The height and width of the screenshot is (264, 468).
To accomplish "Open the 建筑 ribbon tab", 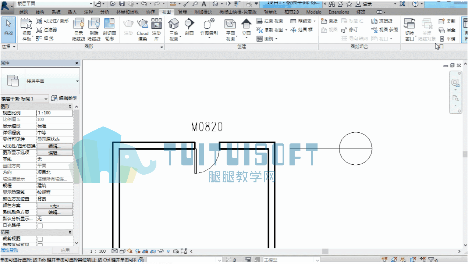I will point(24,12).
